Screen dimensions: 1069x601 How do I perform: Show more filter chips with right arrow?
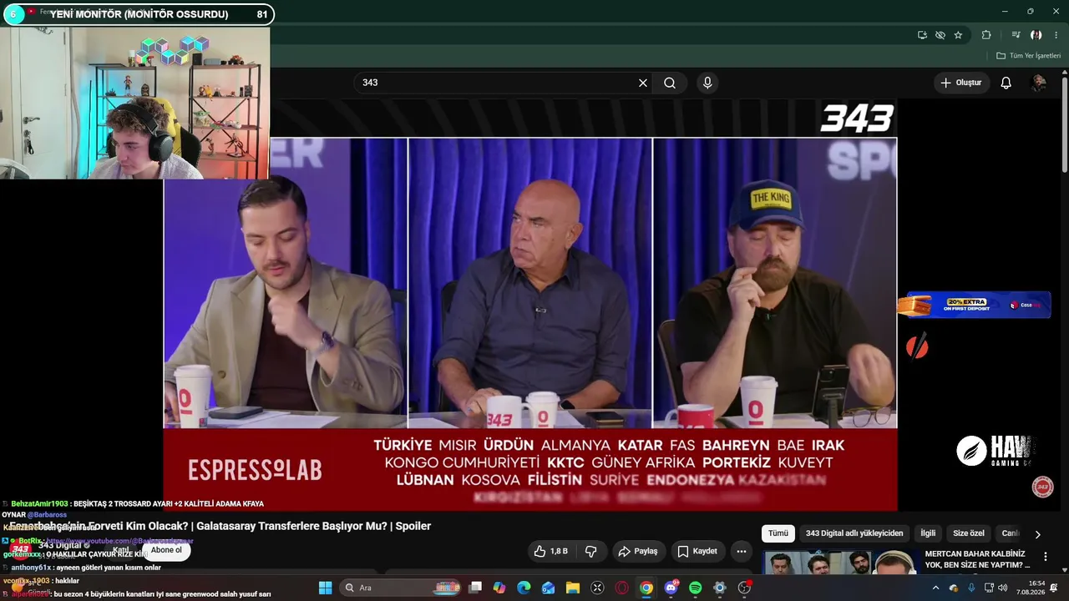[x=1038, y=534]
